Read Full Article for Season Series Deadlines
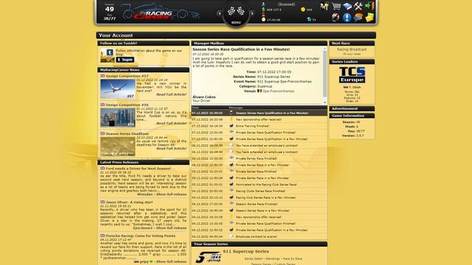The width and height of the screenshot is (472, 265). (x=171, y=149)
